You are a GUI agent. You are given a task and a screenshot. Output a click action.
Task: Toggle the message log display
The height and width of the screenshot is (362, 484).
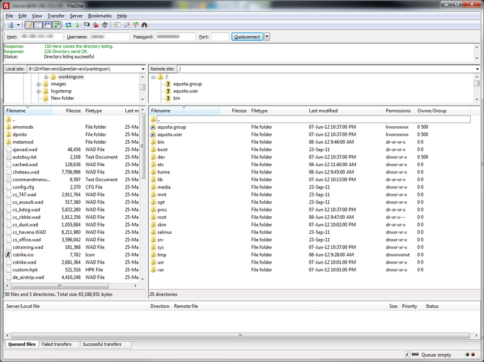click(x=29, y=25)
